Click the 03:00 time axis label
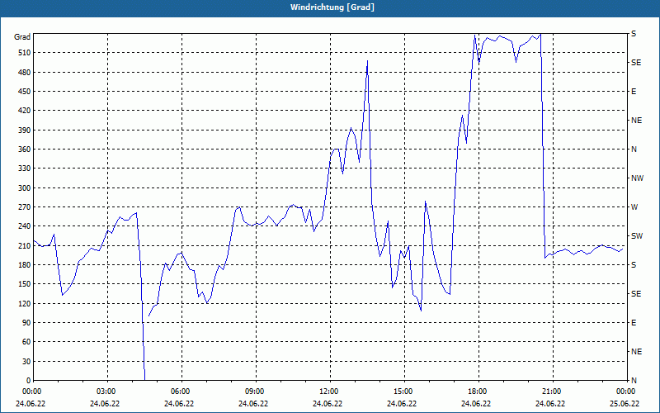The height and width of the screenshot is (413, 660). pos(106,391)
